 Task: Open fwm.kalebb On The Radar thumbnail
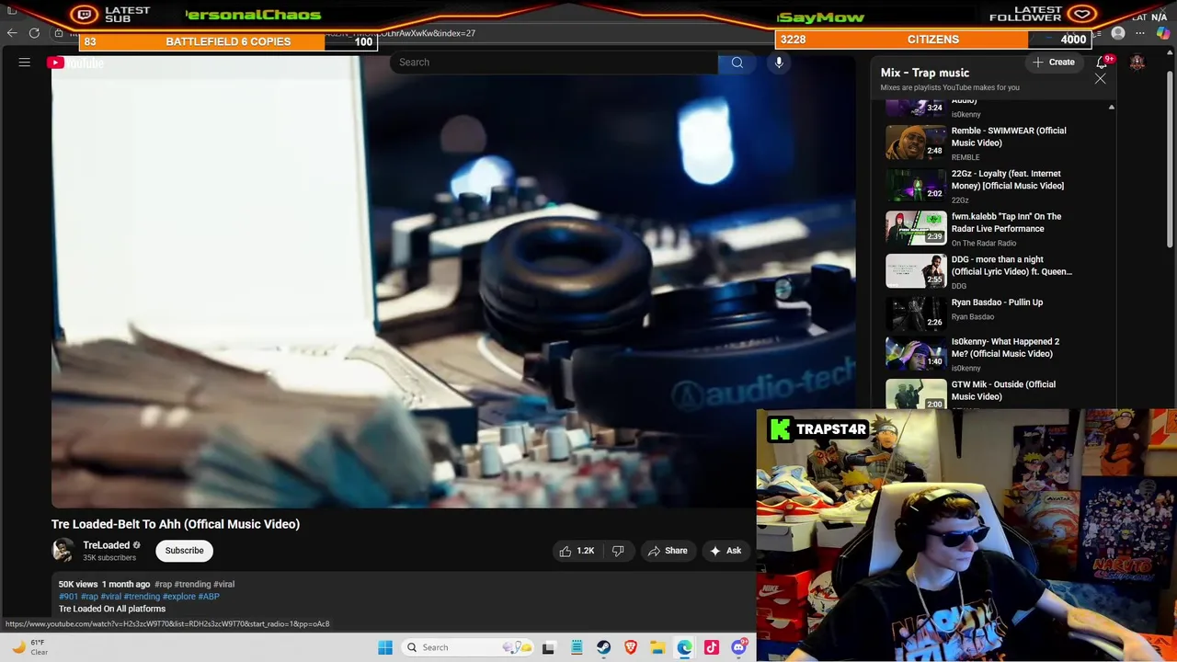[916, 229]
